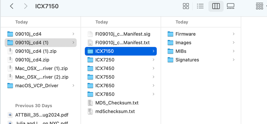Open the MIBs folder

pos(181,51)
